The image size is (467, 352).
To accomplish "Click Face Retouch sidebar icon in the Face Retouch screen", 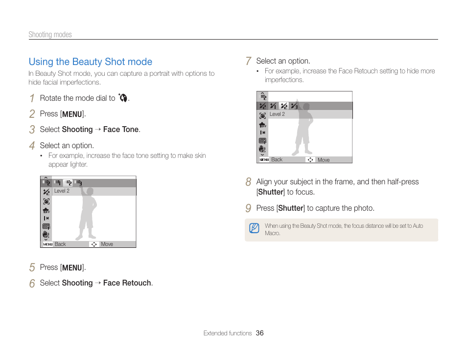I will click(263, 106).
